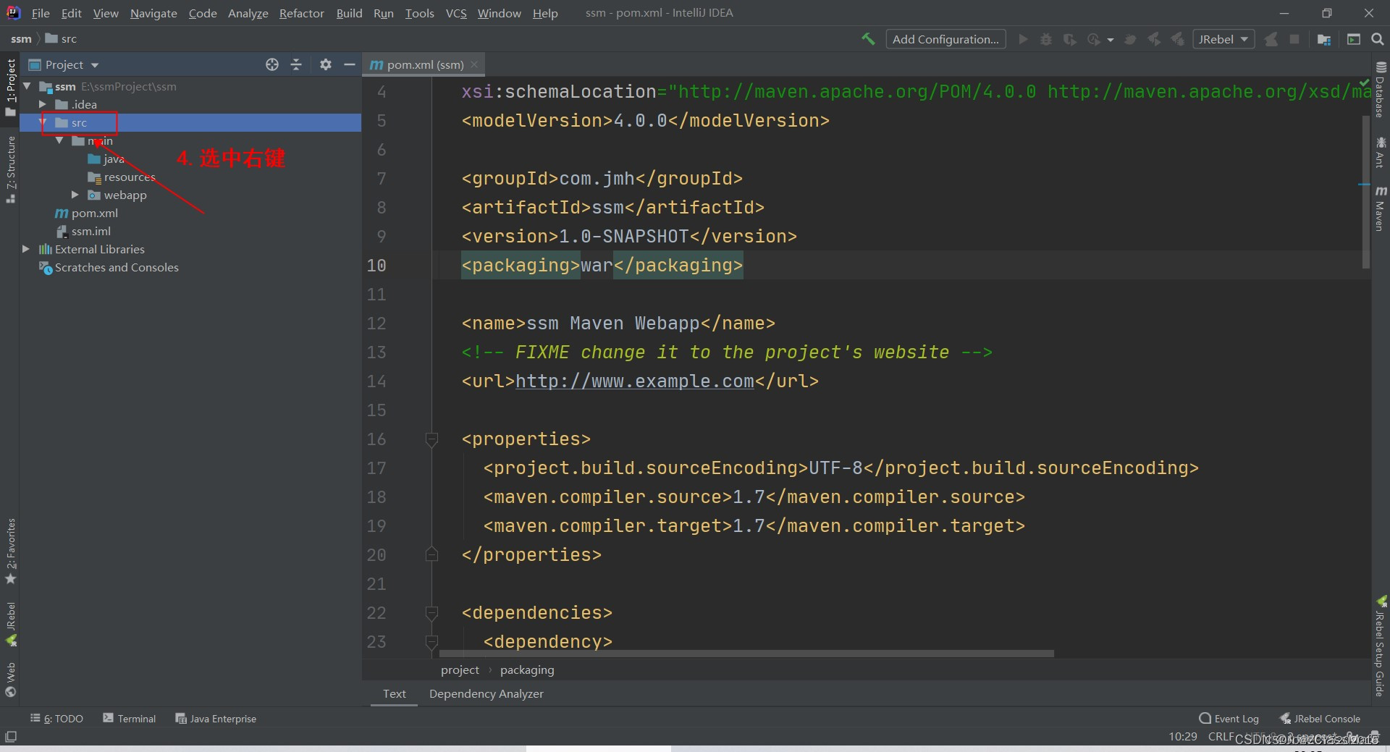This screenshot has height=752, width=1390.
Task: Select ssm.iml file in tree
Action: click(x=83, y=231)
